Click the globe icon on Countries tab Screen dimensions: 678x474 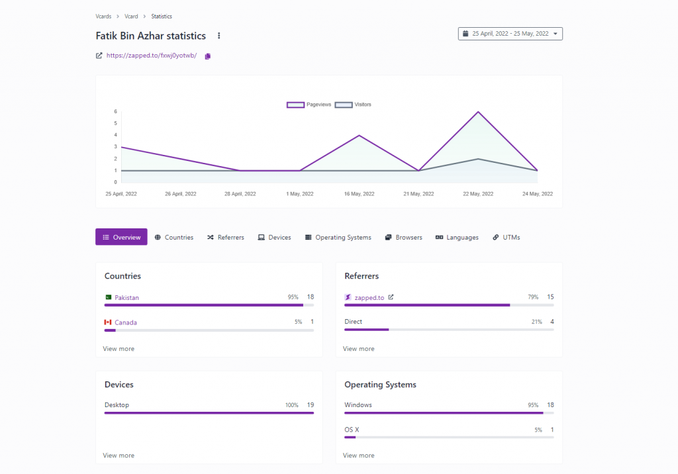158,237
